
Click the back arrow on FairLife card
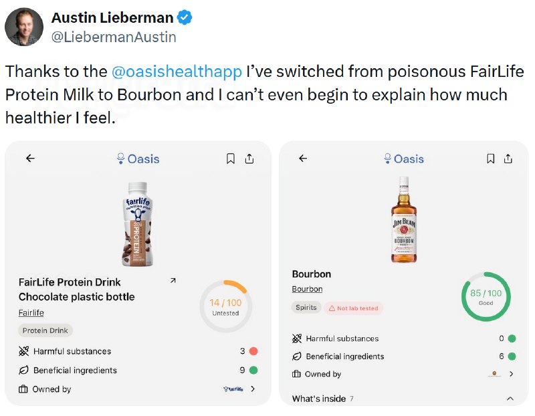pyautogui.click(x=30, y=159)
